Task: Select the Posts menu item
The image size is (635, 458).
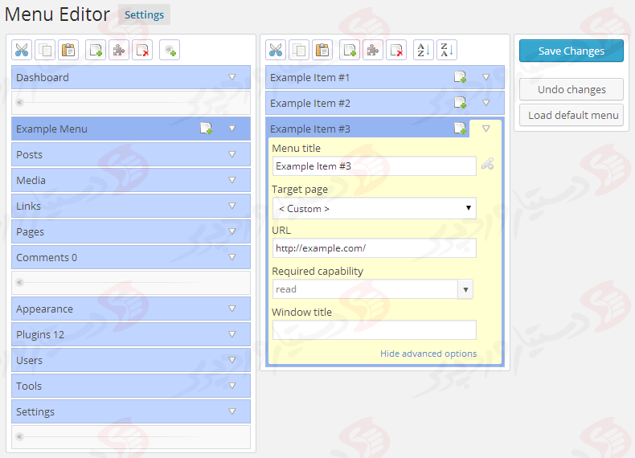Action: pyautogui.click(x=131, y=154)
